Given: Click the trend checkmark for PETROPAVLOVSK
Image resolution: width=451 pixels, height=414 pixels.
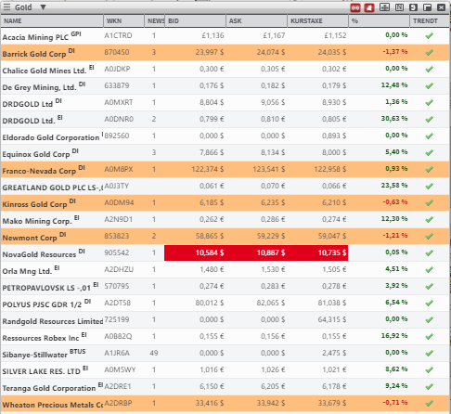Looking at the screenshot, I should click(x=429, y=287).
